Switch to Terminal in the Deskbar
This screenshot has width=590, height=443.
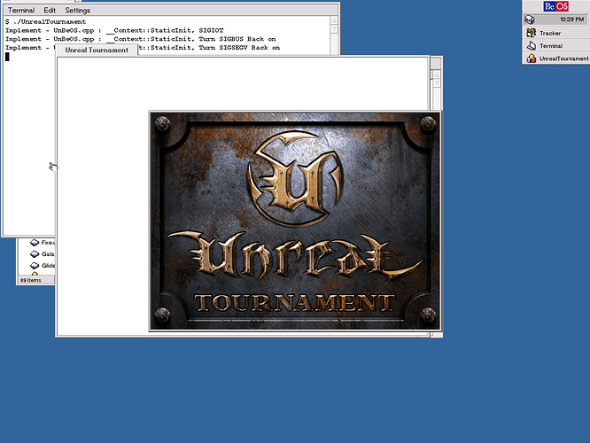(x=556, y=46)
